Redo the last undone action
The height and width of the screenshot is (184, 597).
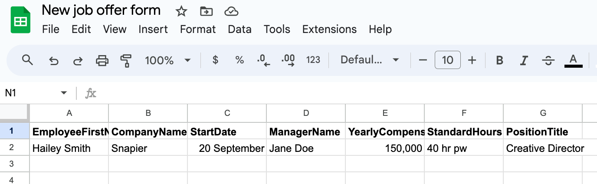point(78,60)
